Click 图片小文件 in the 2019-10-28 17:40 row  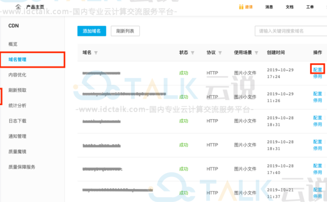click(x=245, y=169)
